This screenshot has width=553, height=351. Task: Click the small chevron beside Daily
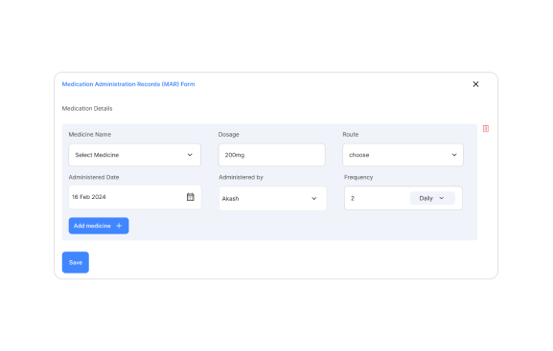click(x=442, y=198)
